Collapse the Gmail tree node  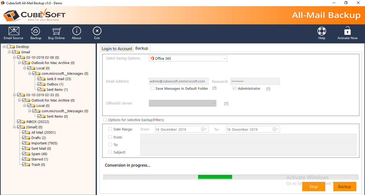point(9,52)
